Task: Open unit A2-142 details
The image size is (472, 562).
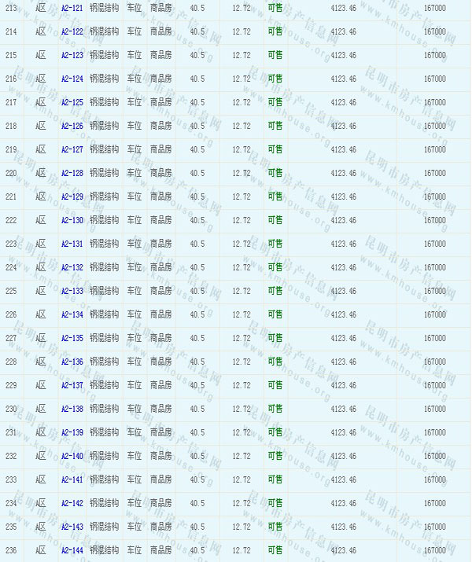Action: click(x=72, y=503)
